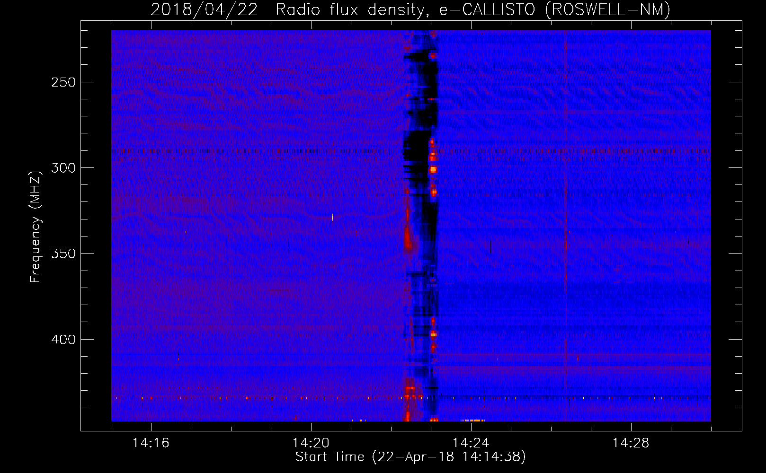Viewport: 766px width, 473px height.
Task: Click the 14:24 time tick label
Action: (x=471, y=443)
